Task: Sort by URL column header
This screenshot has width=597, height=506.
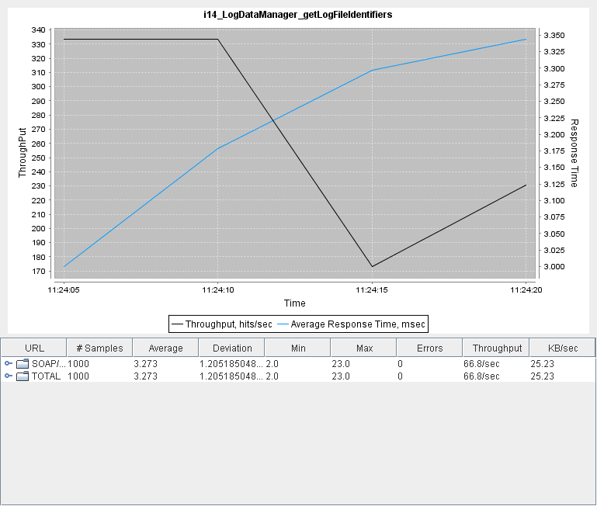Action: (x=34, y=348)
